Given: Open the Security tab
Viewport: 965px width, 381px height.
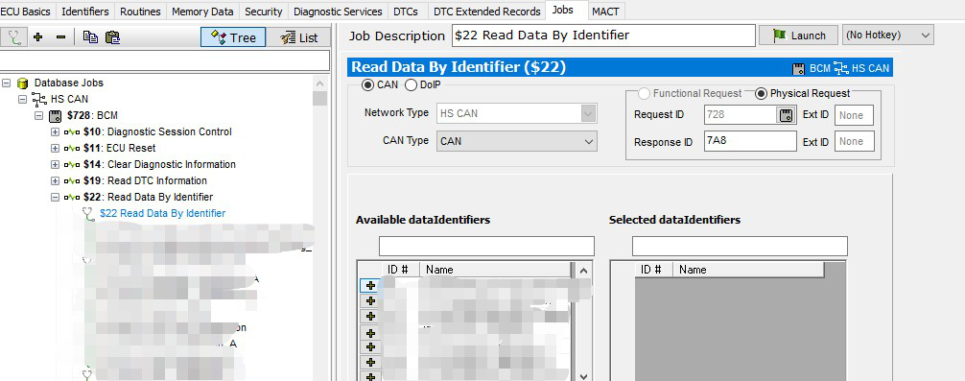Looking at the screenshot, I should 264,12.
